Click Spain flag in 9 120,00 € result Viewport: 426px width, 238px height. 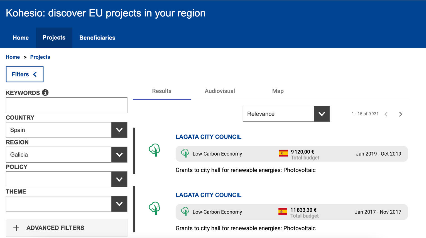[283, 153]
